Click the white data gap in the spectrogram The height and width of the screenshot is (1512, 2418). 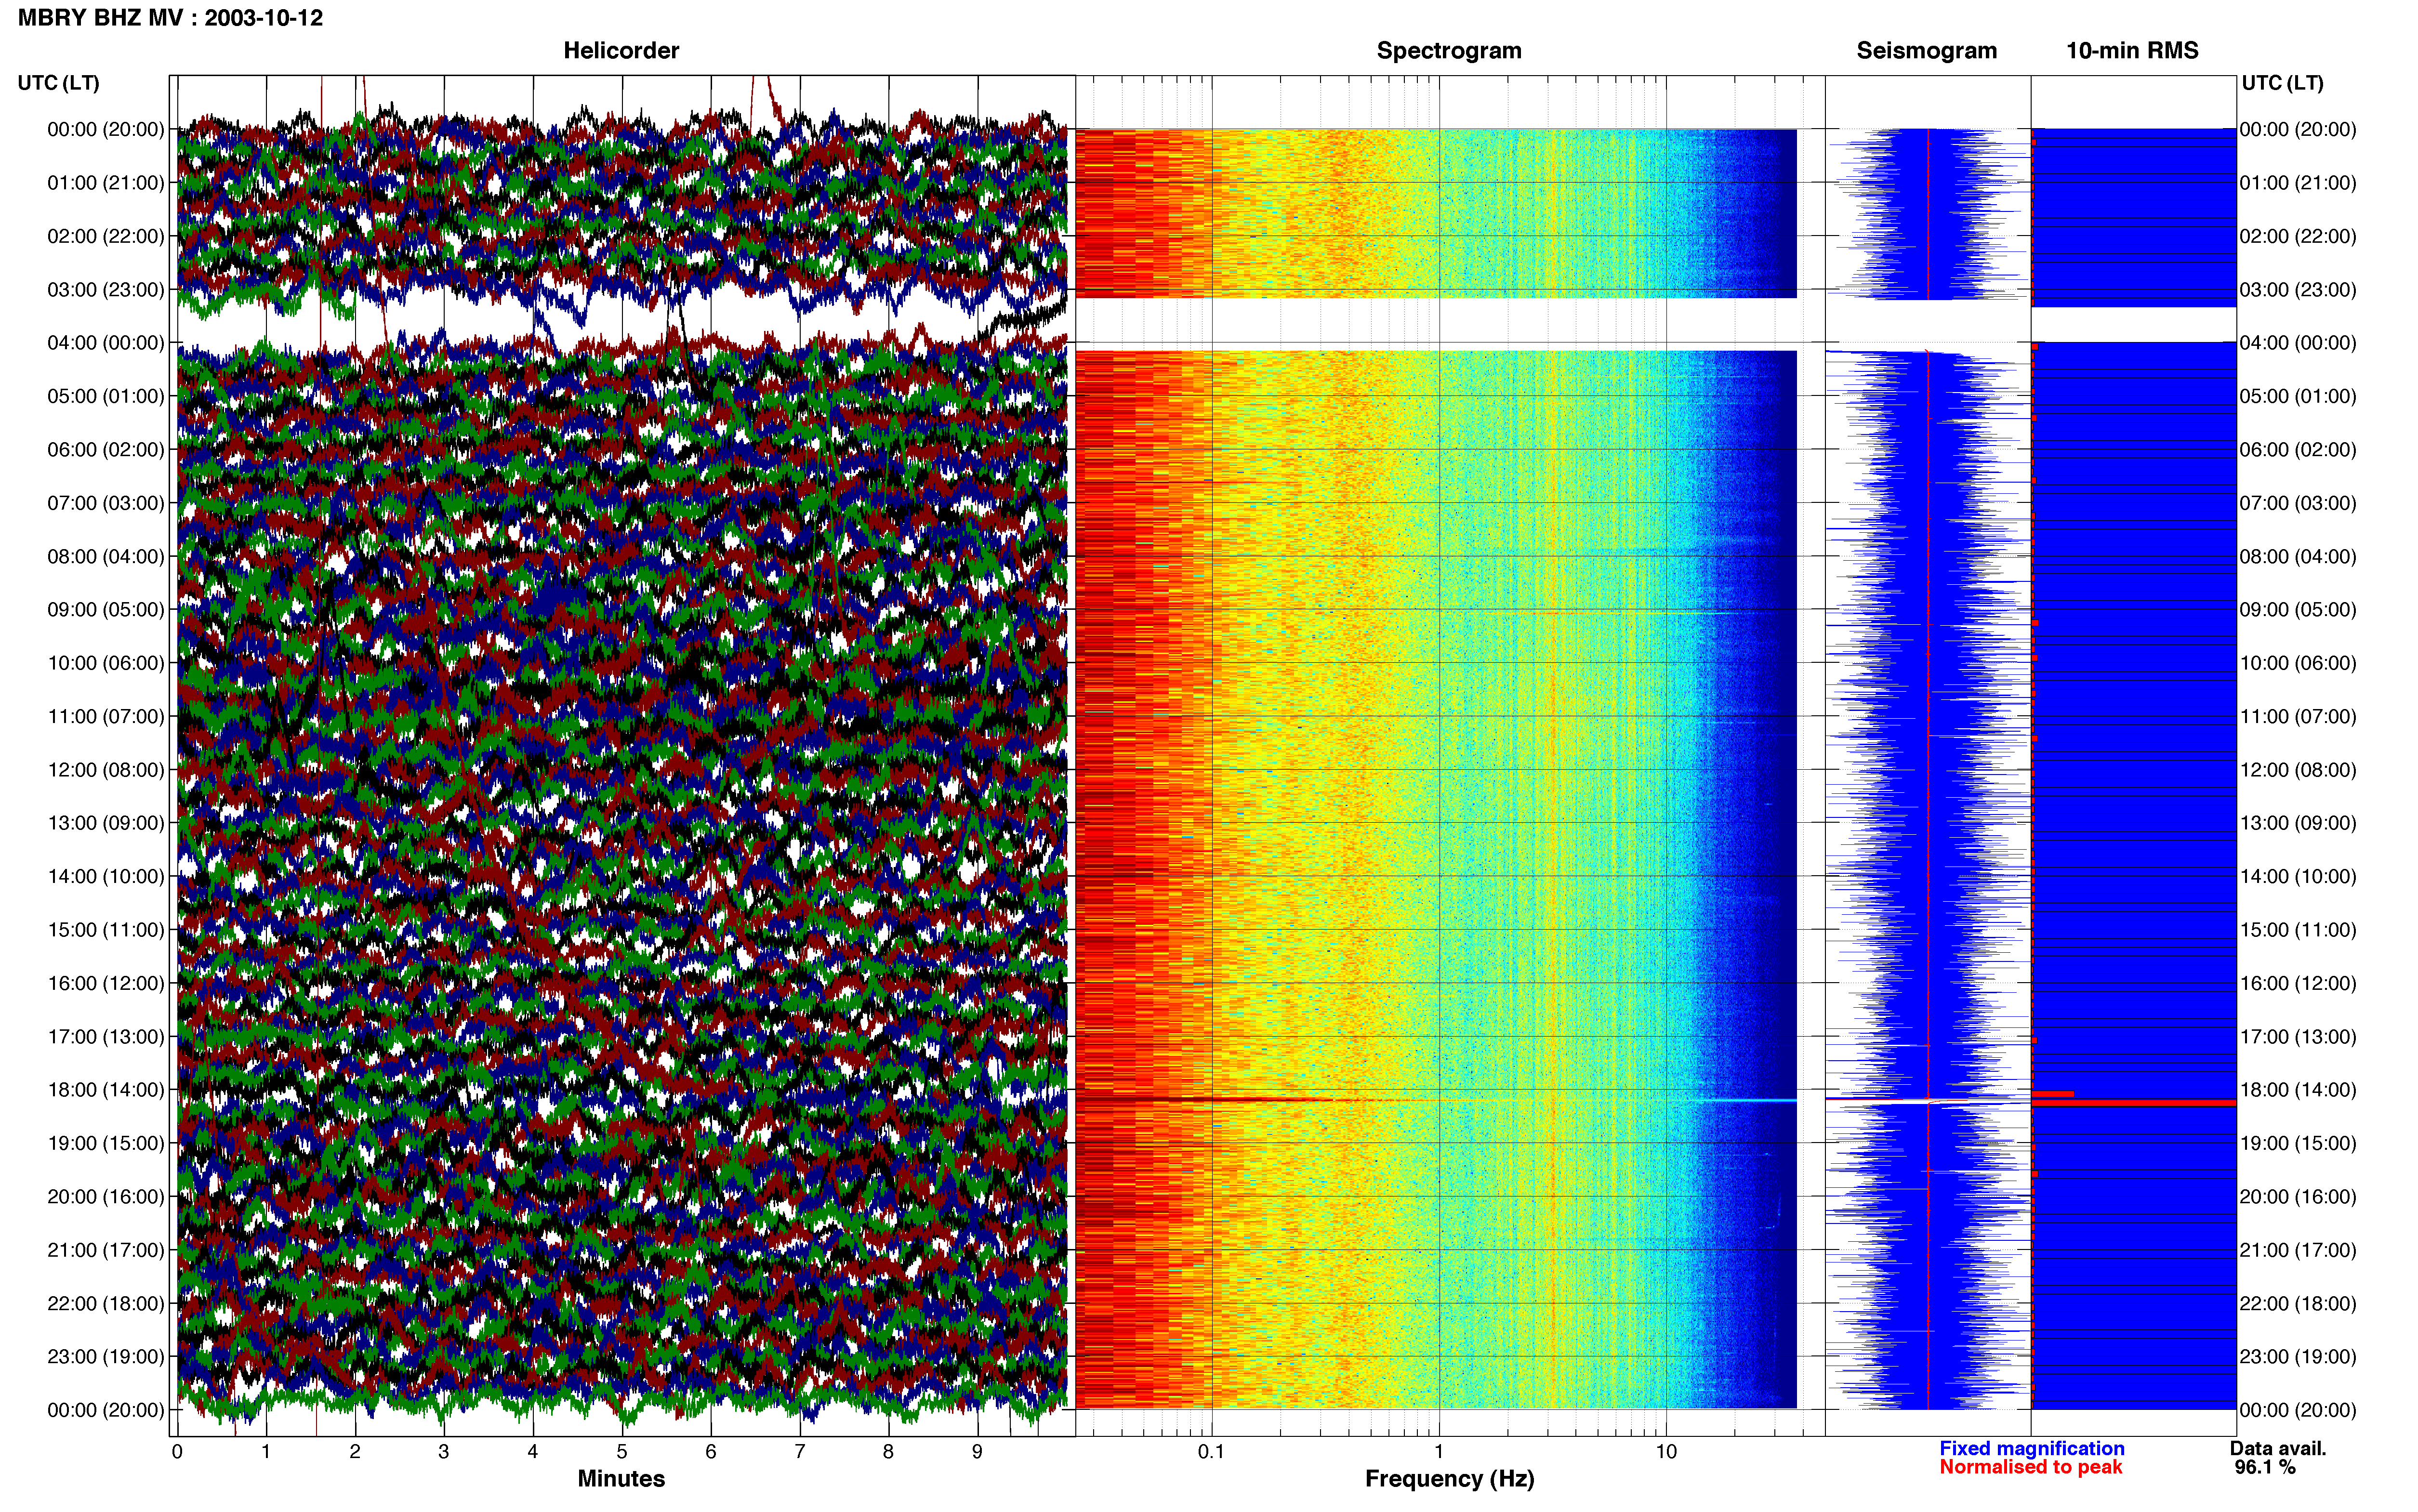click(x=1436, y=324)
